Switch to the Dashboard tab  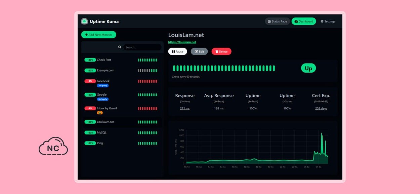304,21
